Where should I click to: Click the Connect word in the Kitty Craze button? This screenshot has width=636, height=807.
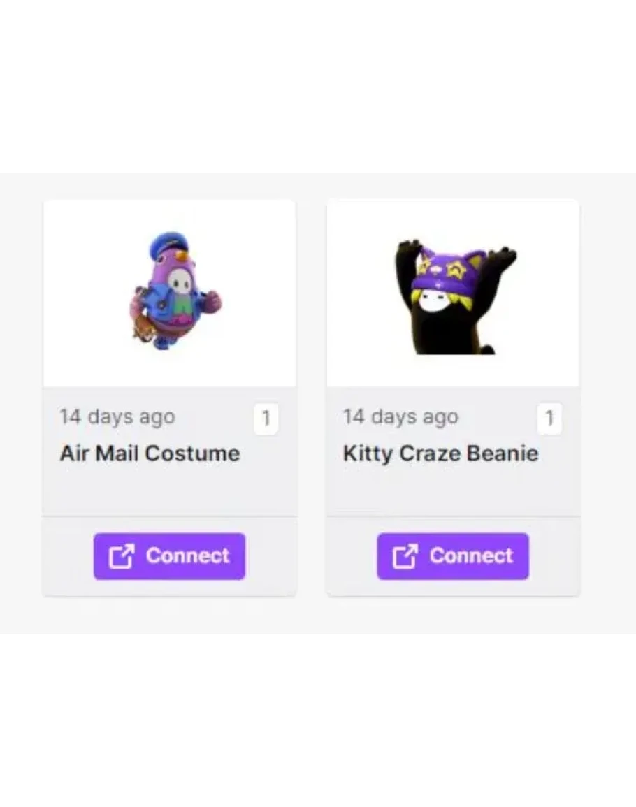[x=471, y=556]
